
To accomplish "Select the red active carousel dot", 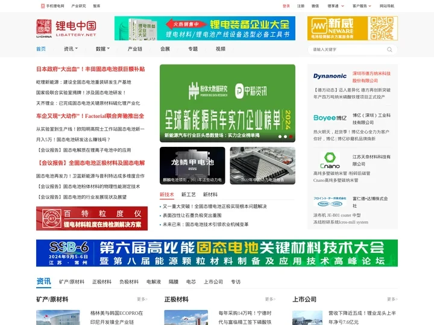I will pyautogui.click(x=291, y=137).
